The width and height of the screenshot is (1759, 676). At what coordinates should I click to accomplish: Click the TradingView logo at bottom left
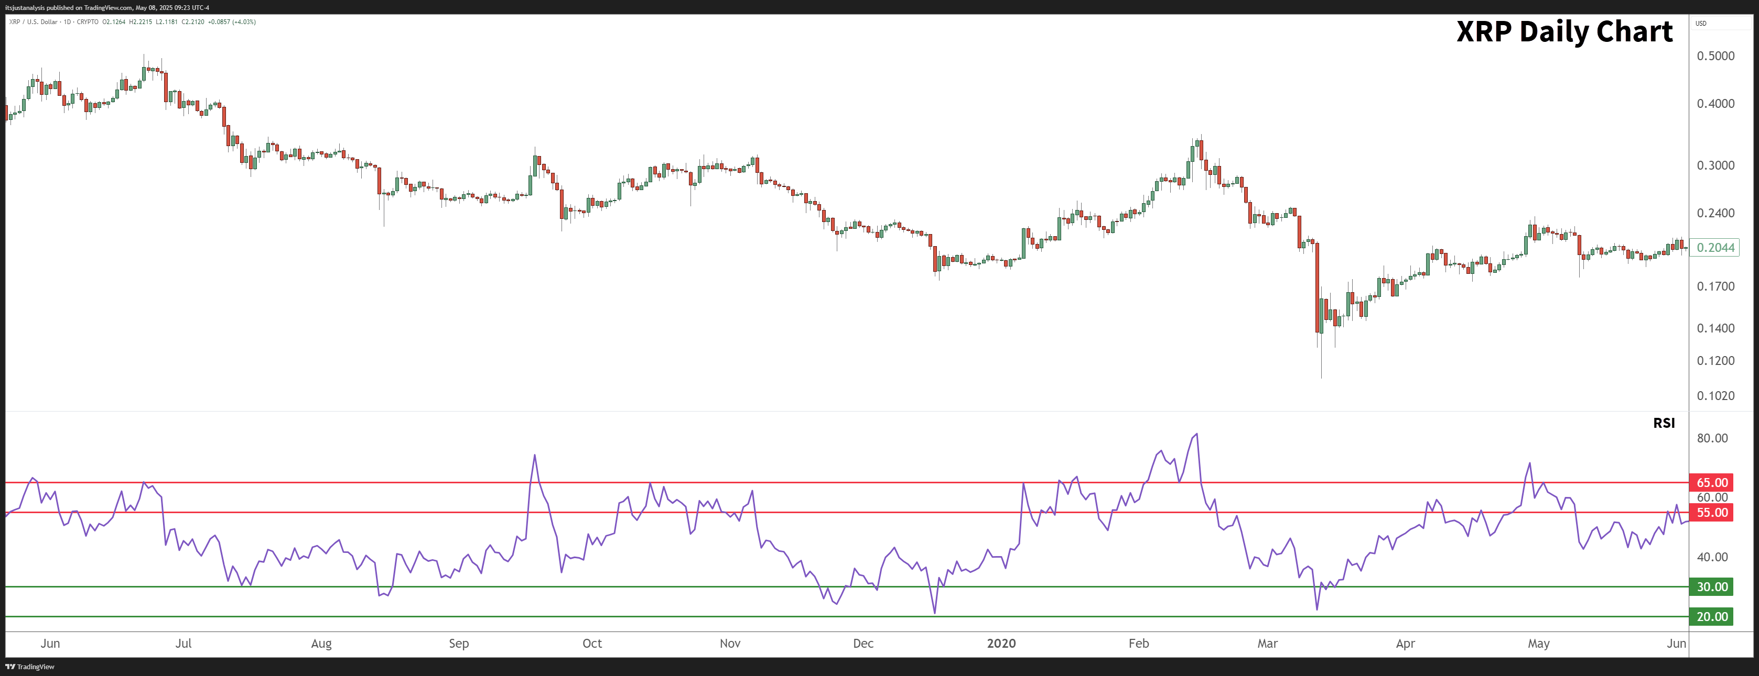[x=29, y=667]
